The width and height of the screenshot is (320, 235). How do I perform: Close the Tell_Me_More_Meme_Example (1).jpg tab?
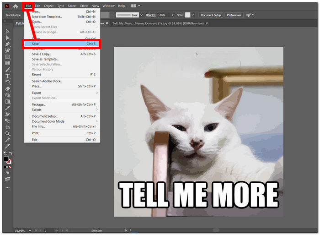tap(207, 23)
